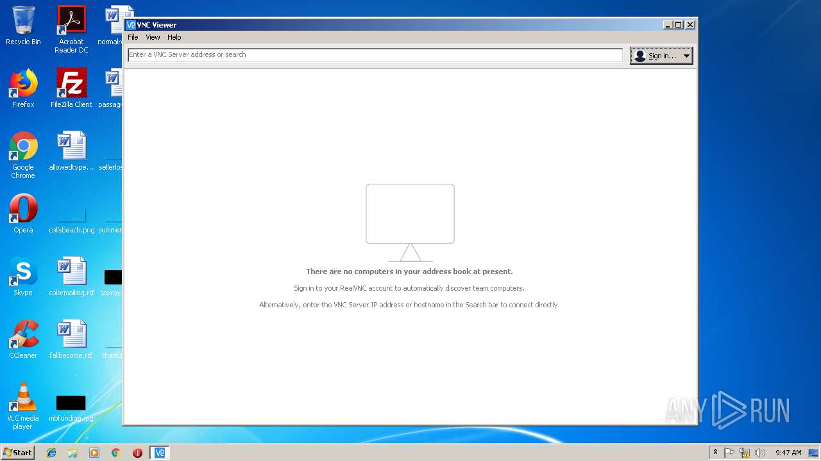Select the FileZilla Client icon

pyautogui.click(x=71, y=88)
